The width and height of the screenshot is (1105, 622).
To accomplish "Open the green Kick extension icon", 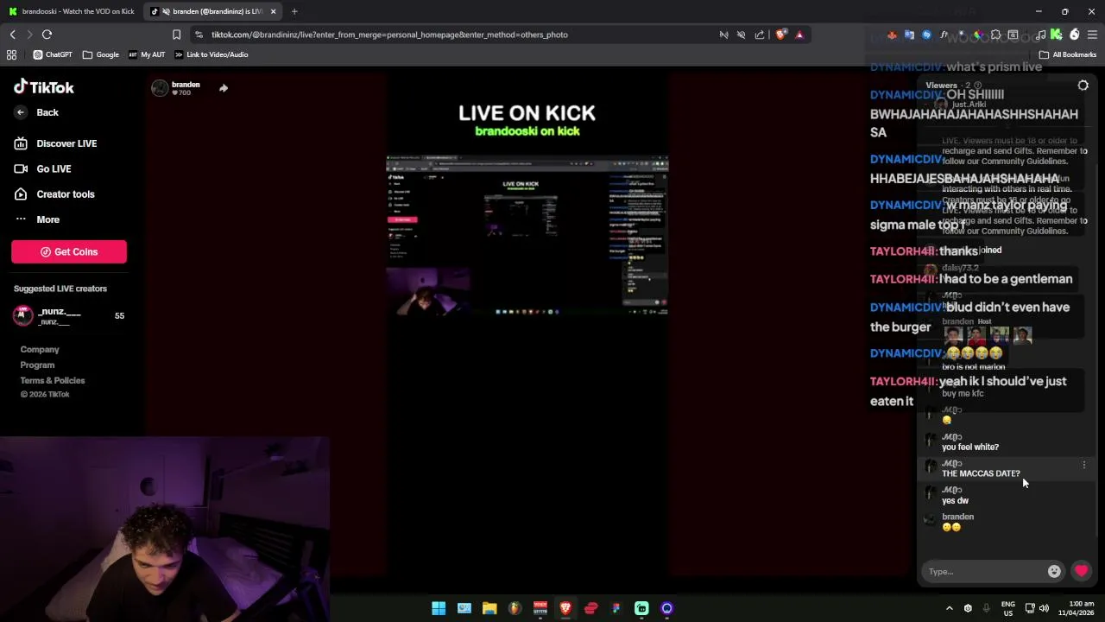I will (x=1056, y=35).
